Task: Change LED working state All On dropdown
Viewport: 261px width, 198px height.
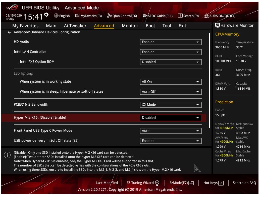Action: pos(171,82)
